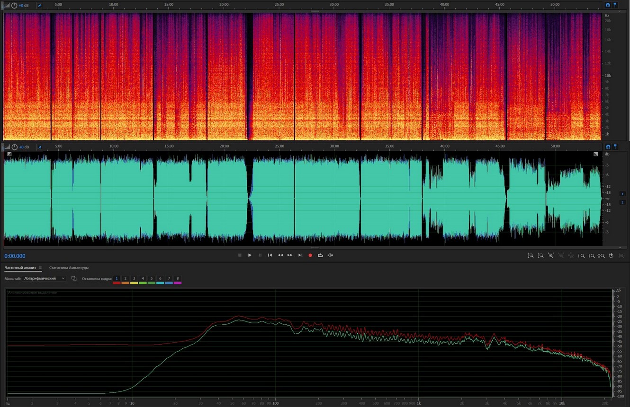Switch to the Статистика Амплитуды tab
This screenshot has width=630, height=407.
69,268
